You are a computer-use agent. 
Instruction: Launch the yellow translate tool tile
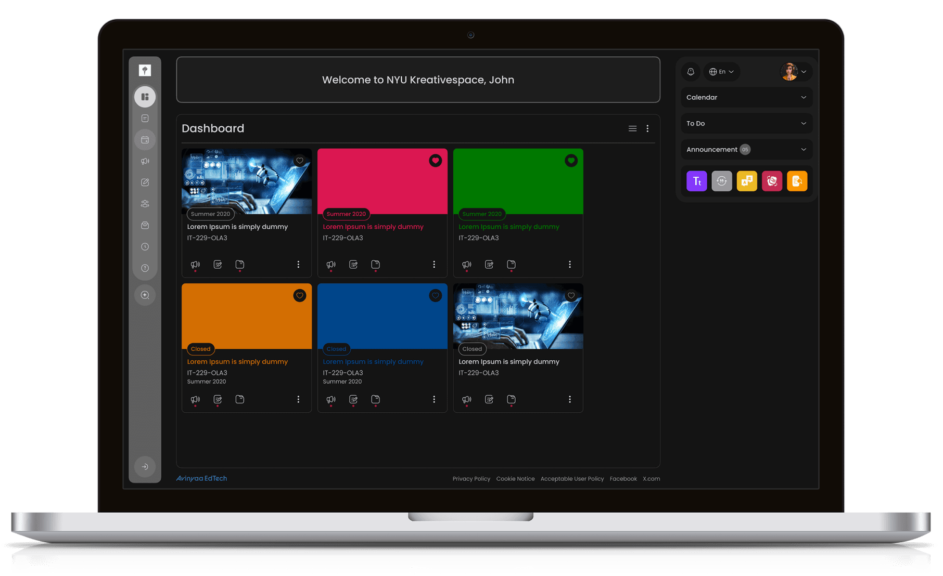point(747,181)
